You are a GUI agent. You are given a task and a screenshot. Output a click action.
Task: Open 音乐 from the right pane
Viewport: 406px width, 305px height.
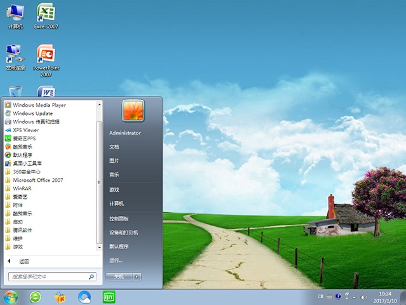click(114, 175)
